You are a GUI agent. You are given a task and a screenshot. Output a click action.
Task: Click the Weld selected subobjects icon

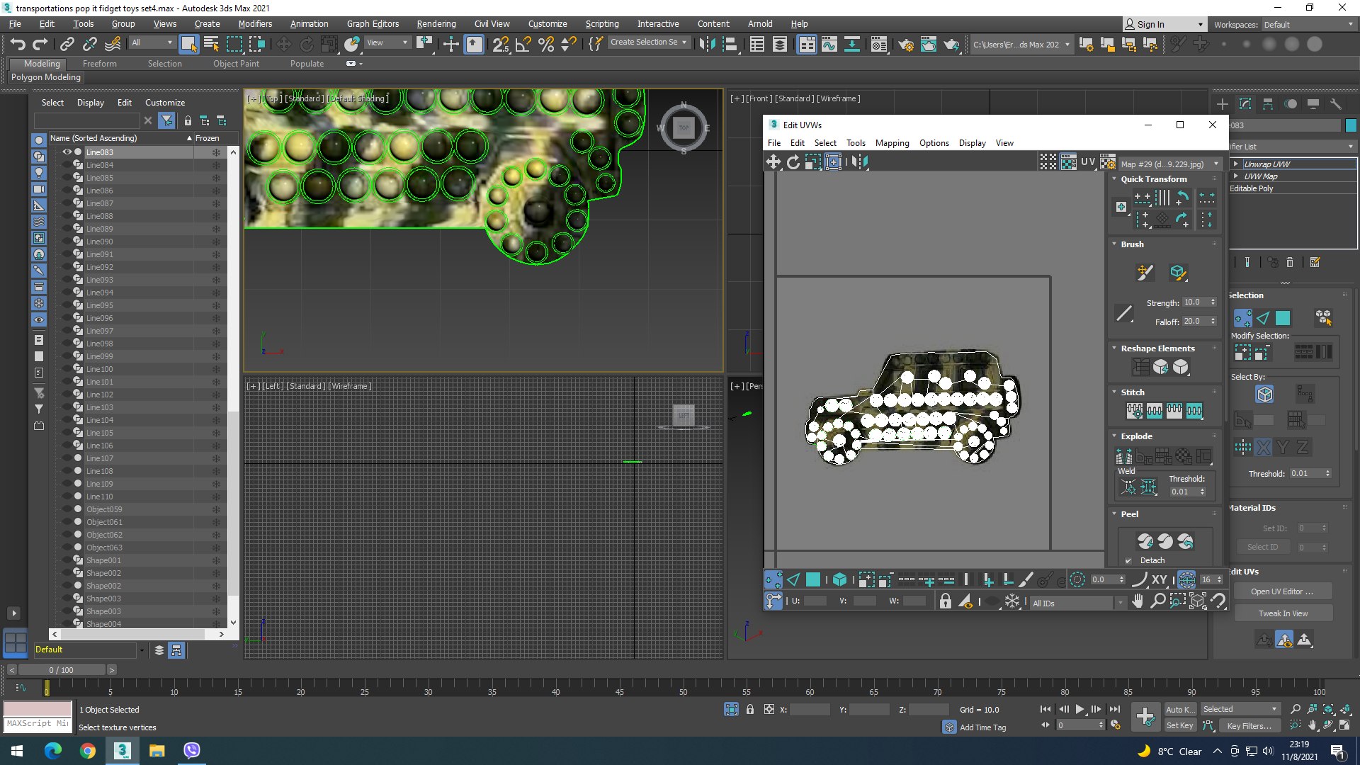1148,487
